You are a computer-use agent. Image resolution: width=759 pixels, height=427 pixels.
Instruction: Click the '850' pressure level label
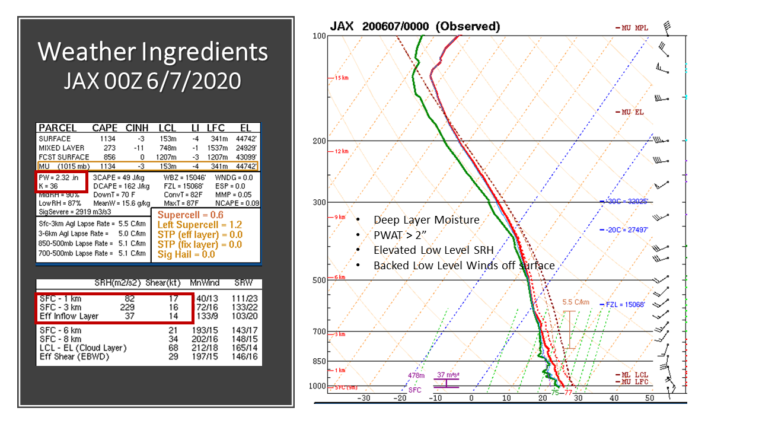[320, 361]
